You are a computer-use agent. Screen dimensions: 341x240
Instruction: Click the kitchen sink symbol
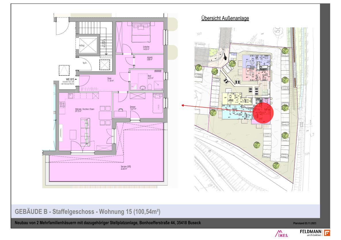[70, 95]
